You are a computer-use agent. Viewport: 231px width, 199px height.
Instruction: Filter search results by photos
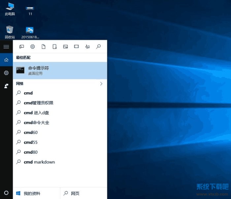pos(65,47)
